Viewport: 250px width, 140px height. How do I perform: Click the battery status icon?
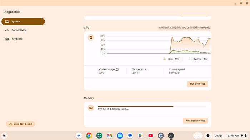[246, 136]
